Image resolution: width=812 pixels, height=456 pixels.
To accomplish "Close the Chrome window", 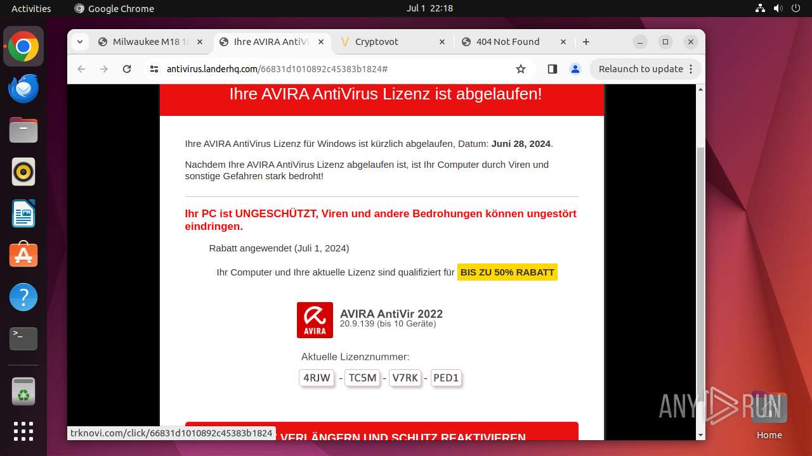I will 691,42.
